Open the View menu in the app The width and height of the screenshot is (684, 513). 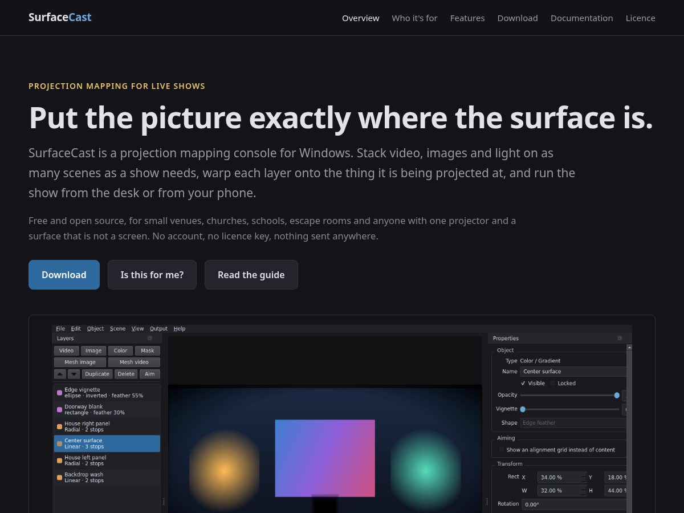(x=137, y=329)
